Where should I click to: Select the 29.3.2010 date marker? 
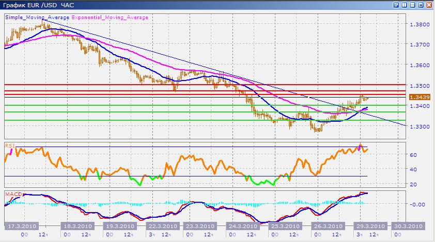[369, 226]
